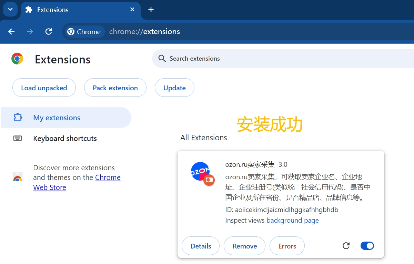This screenshot has width=414, height=264.
Task: Open Keyboard shortcuts in sidebar
Action: (65, 138)
